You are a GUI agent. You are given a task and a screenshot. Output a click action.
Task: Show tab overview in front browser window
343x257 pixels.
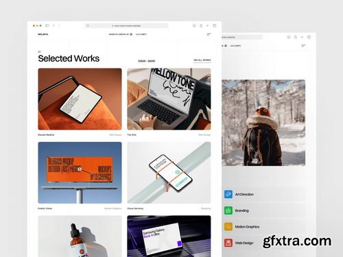coord(215,25)
